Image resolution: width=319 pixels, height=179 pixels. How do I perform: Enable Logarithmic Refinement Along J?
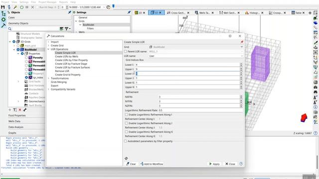(126, 123)
